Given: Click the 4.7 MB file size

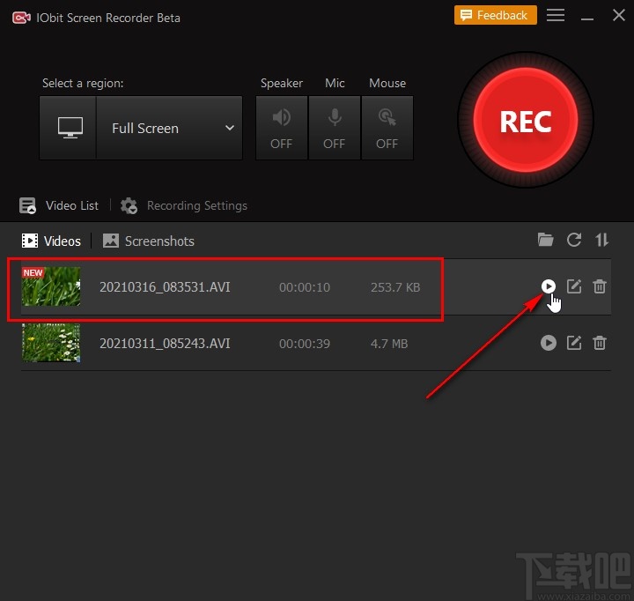Looking at the screenshot, I should [x=389, y=344].
